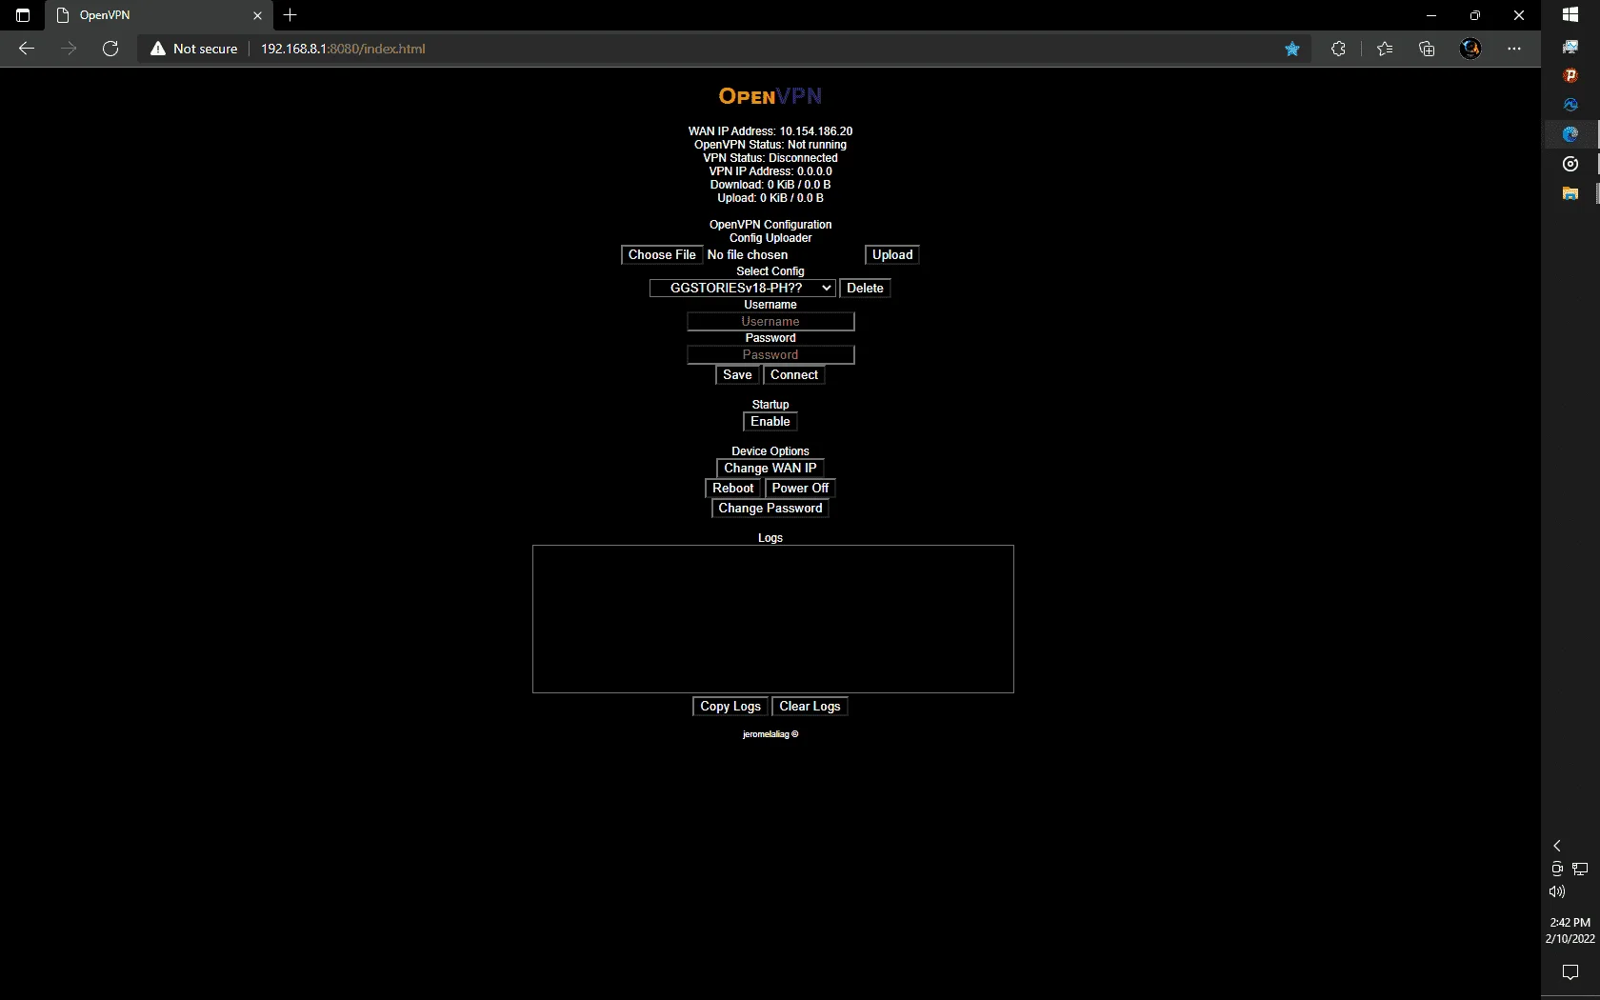Viewport: 1600px width, 1000px height.
Task: Click the Choose File button
Action: coord(662,255)
